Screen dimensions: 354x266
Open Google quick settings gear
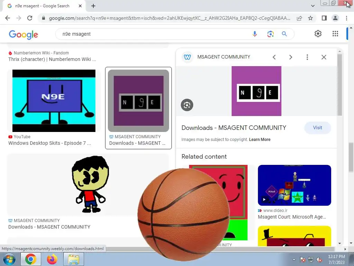coord(318,34)
